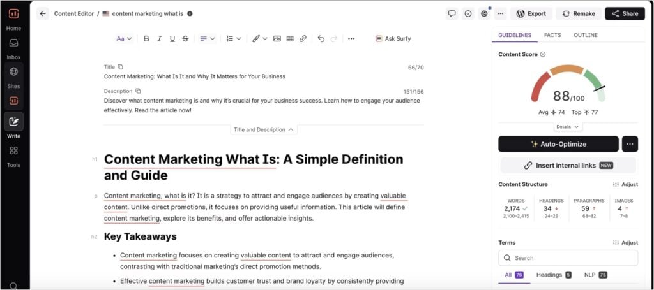The height and width of the screenshot is (290, 654).
Task: Collapse the Title and Description section
Action: coord(264,130)
